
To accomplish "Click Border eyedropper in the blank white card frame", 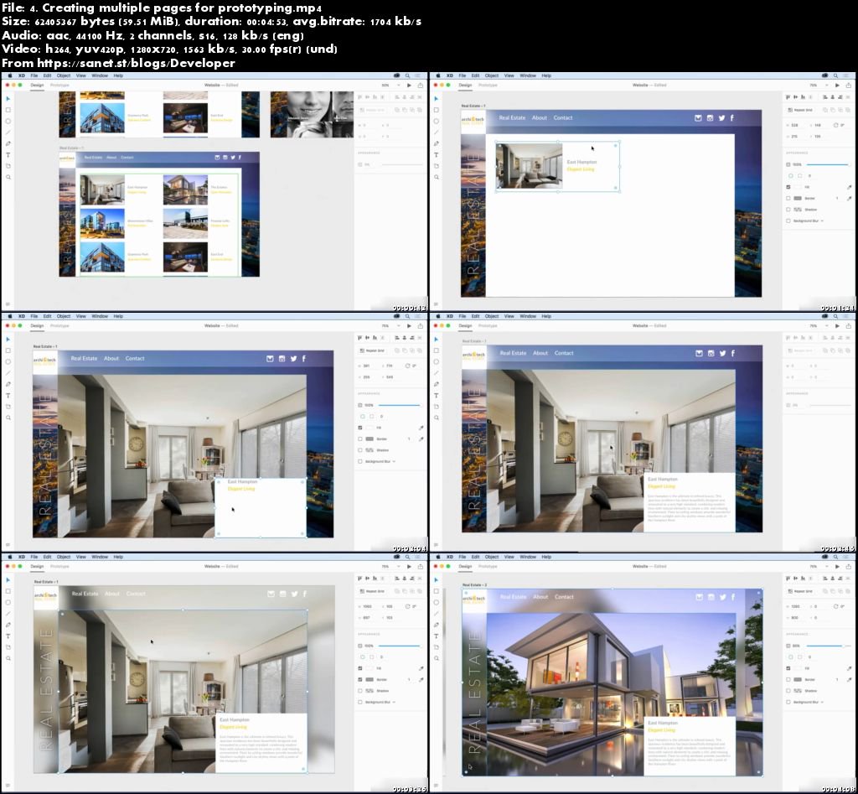I will [421, 439].
